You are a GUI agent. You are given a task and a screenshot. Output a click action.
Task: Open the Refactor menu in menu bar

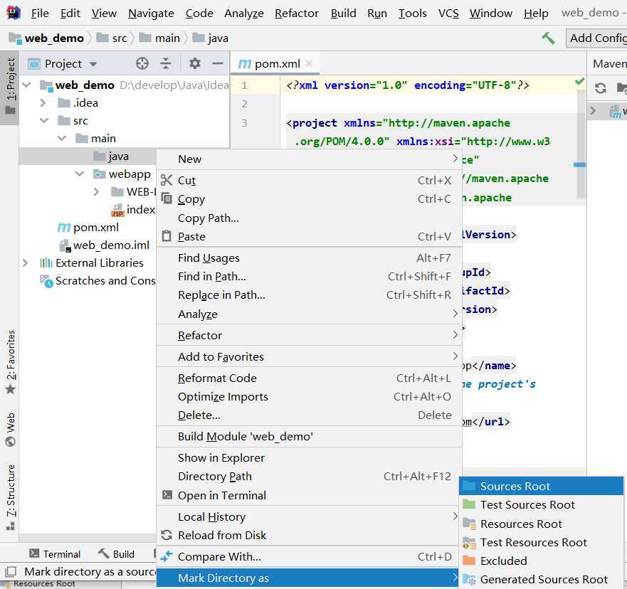(297, 14)
